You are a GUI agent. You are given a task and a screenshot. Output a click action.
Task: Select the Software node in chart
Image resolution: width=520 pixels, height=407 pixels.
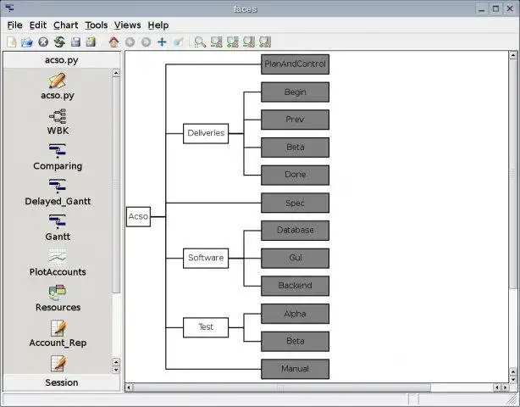[206, 259]
